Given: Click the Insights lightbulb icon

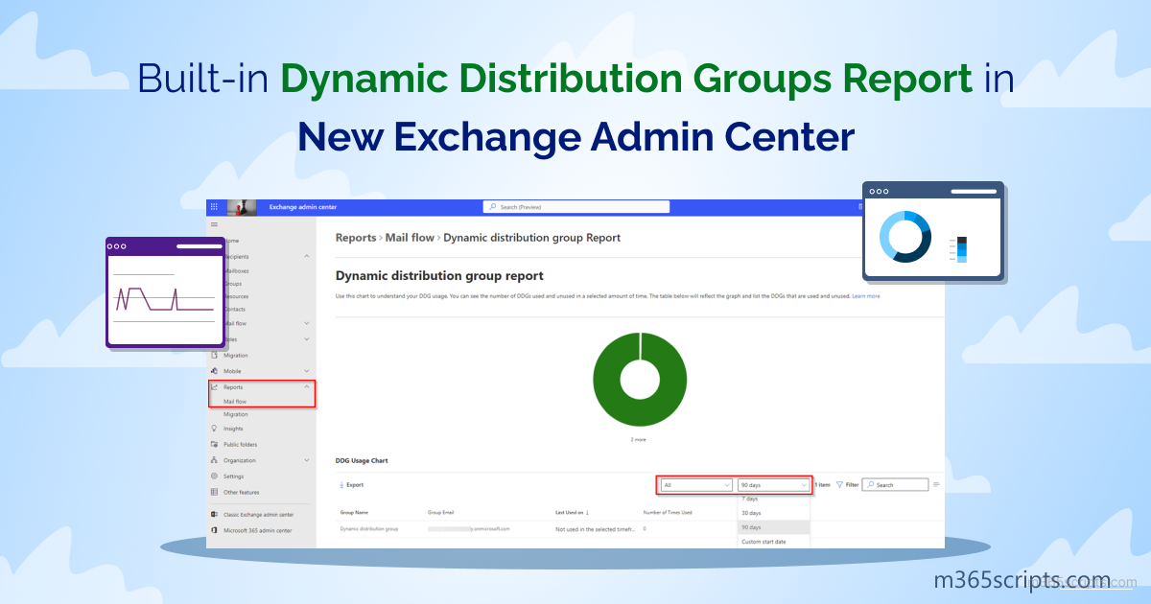Looking at the screenshot, I should click(x=214, y=429).
